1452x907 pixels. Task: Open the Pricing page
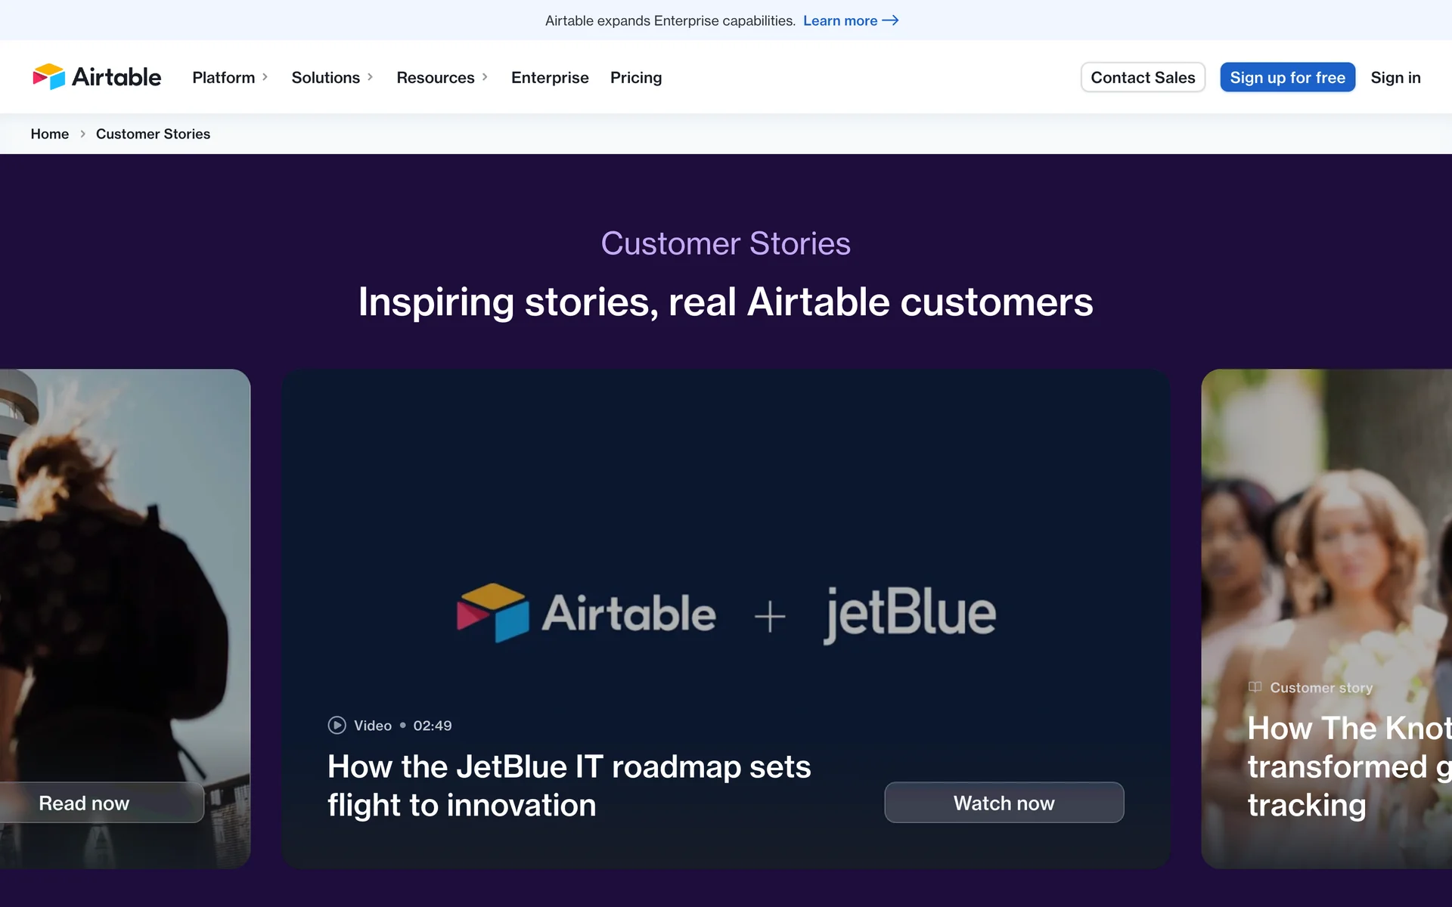636,77
